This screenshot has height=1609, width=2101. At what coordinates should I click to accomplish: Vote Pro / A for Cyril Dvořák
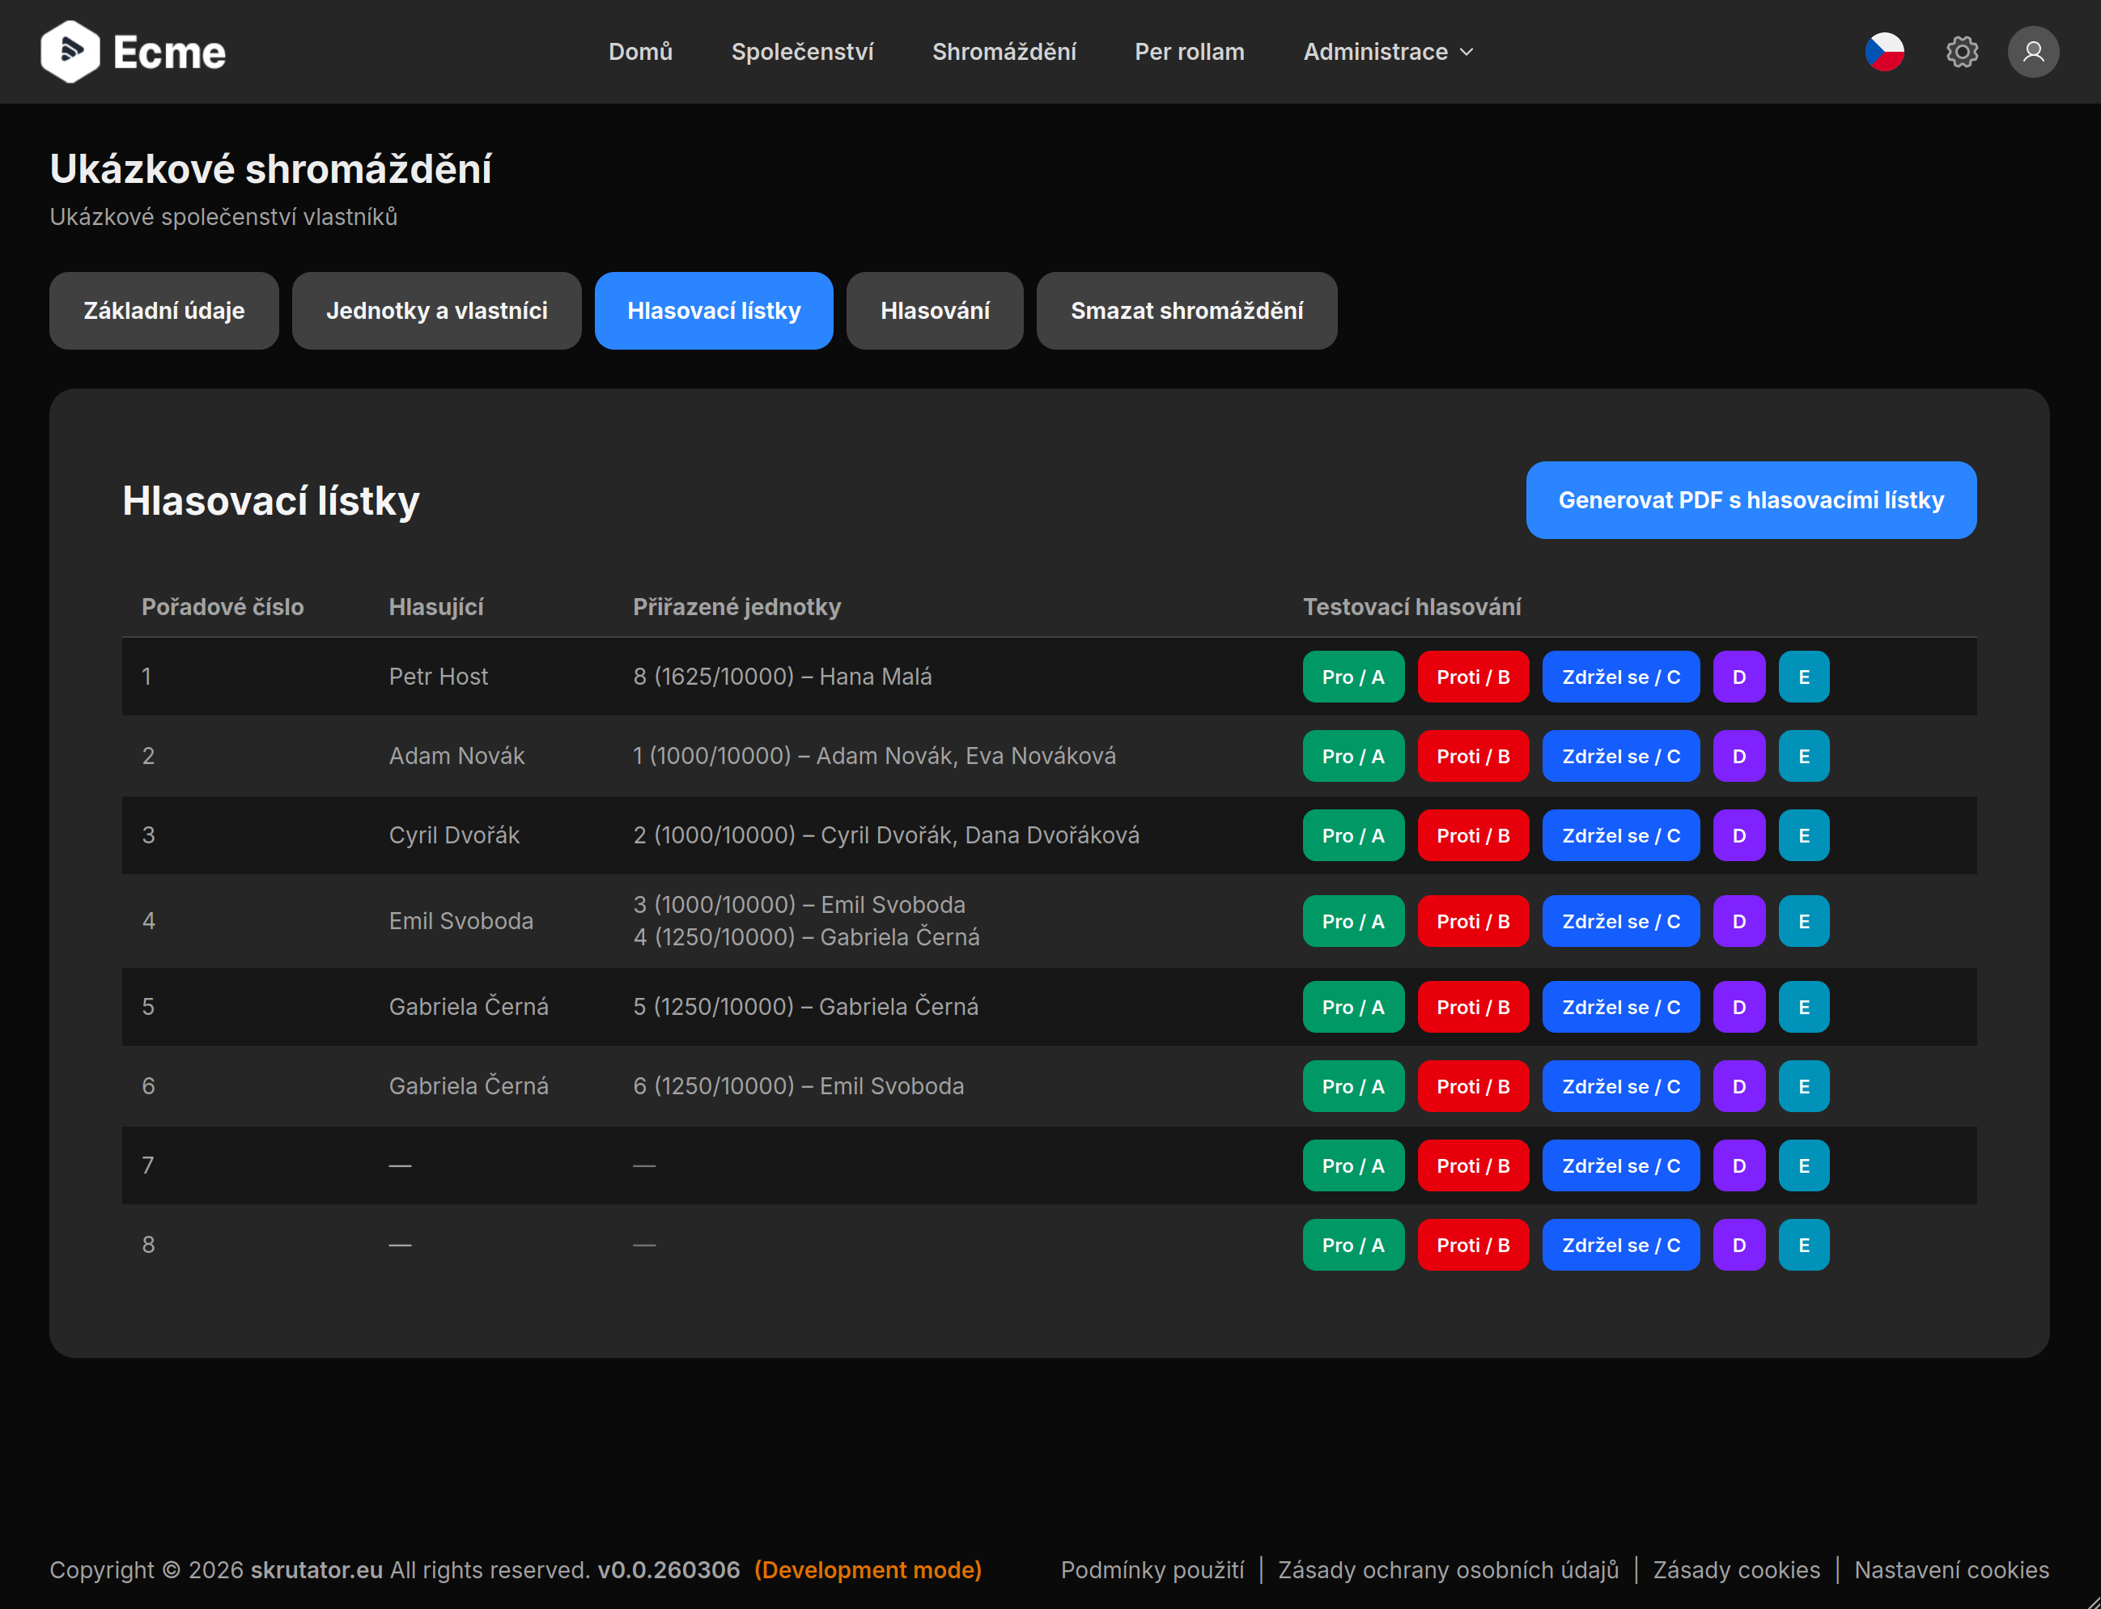[1353, 836]
